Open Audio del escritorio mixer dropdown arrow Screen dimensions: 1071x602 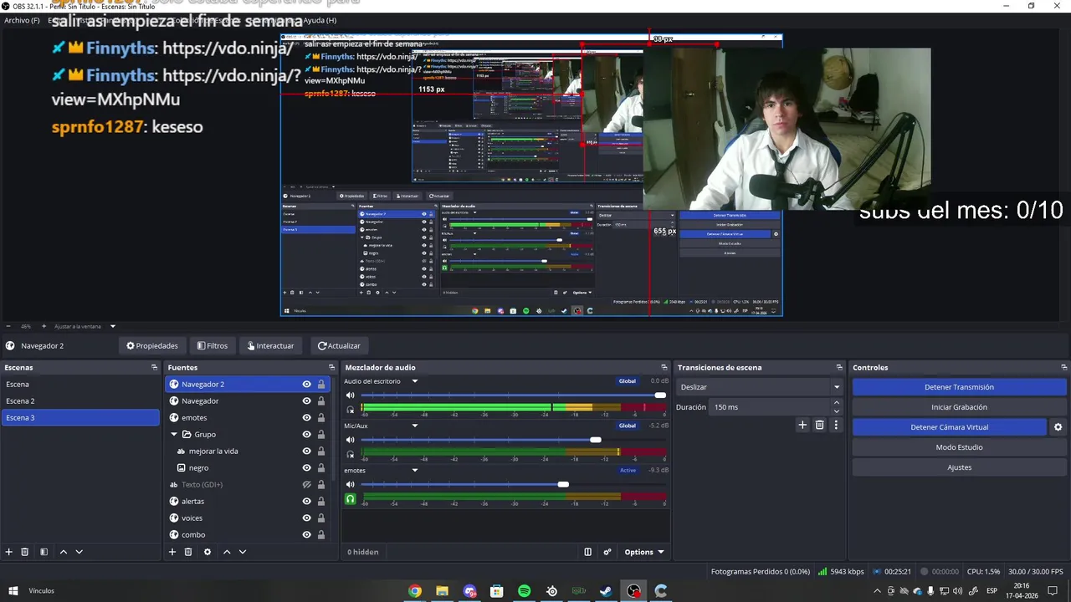pos(414,381)
